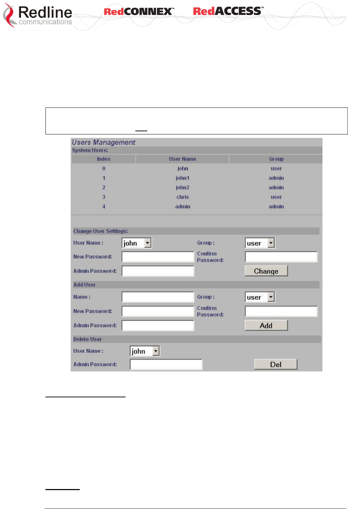
Task: Click the 'Group' column header
Action: pos(276,159)
